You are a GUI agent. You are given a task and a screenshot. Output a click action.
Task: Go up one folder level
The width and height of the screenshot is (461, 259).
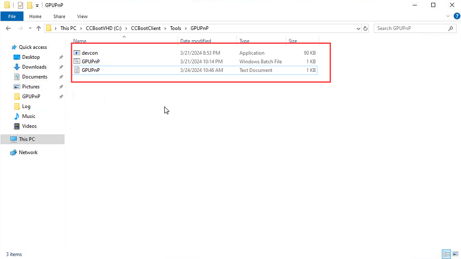(x=38, y=28)
